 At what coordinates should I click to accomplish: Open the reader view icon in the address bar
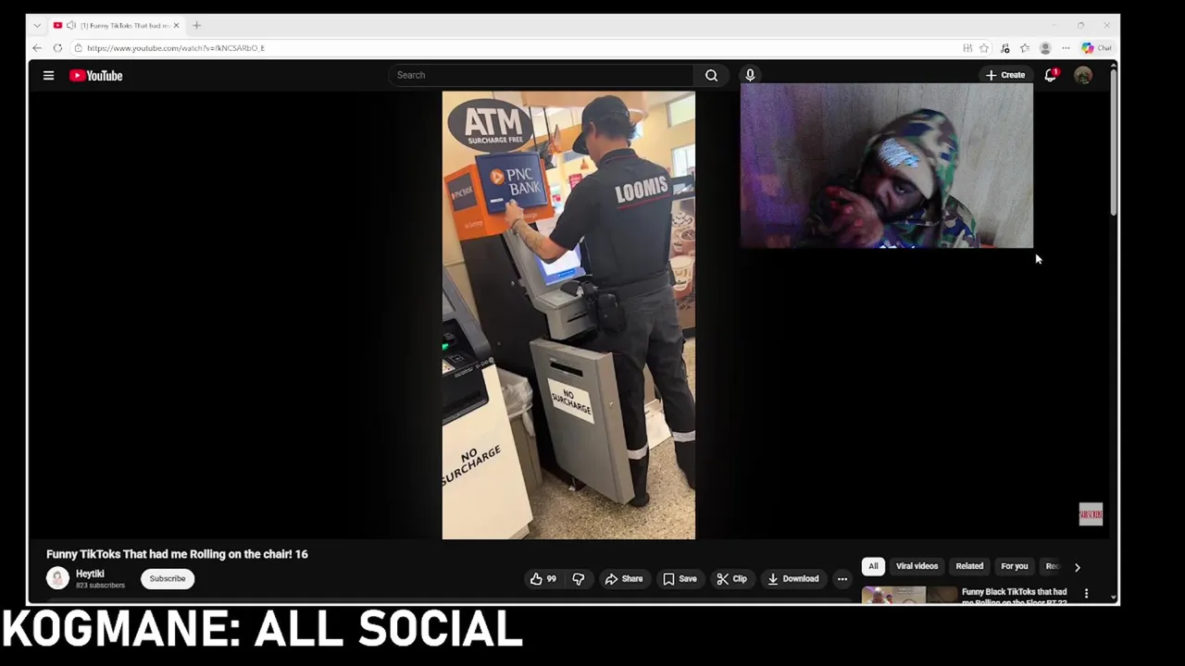[x=967, y=48]
